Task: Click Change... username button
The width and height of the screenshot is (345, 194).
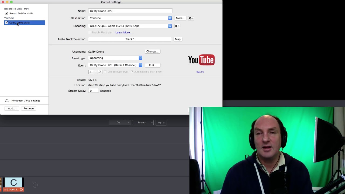Action: click(152, 51)
